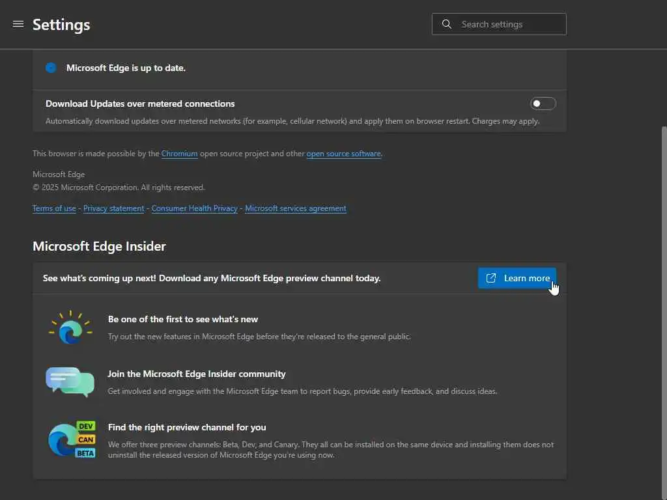Image resolution: width=667 pixels, height=500 pixels.
Task: Open the open source software link
Action: tap(343, 154)
